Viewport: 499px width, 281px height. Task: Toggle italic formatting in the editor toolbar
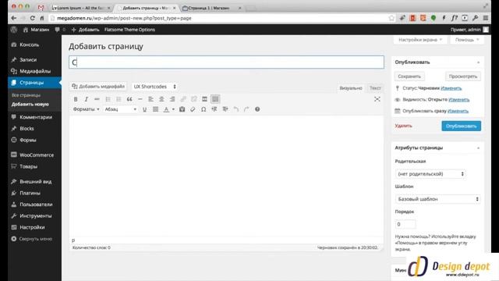(87, 99)
